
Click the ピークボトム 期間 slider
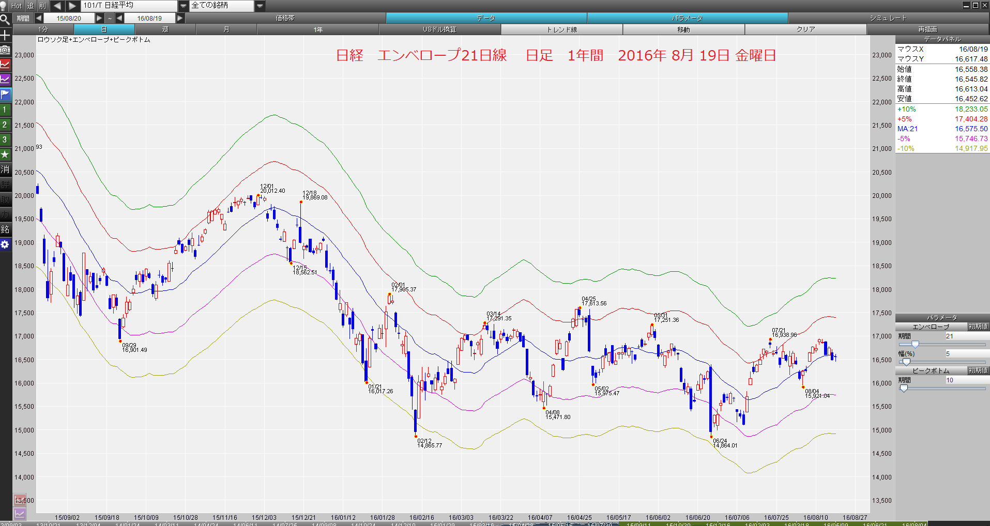point(942,388)
